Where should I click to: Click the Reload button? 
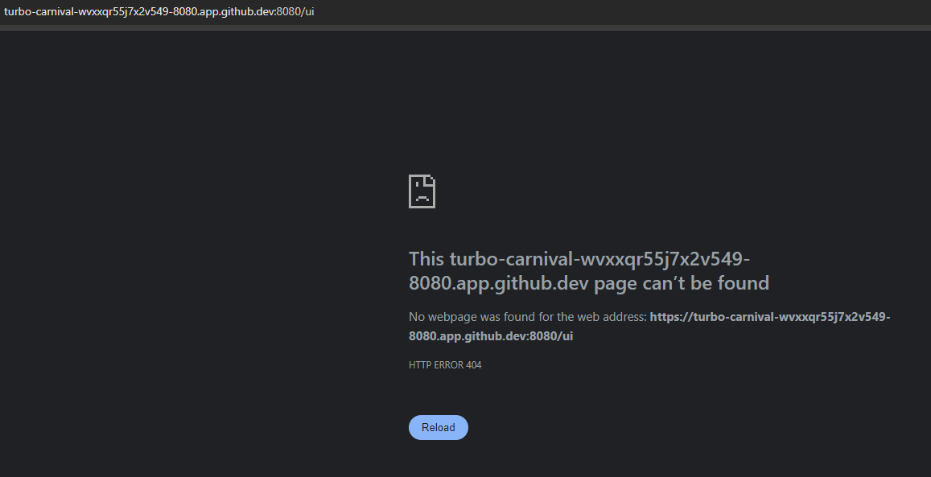[x=439, y=427]
